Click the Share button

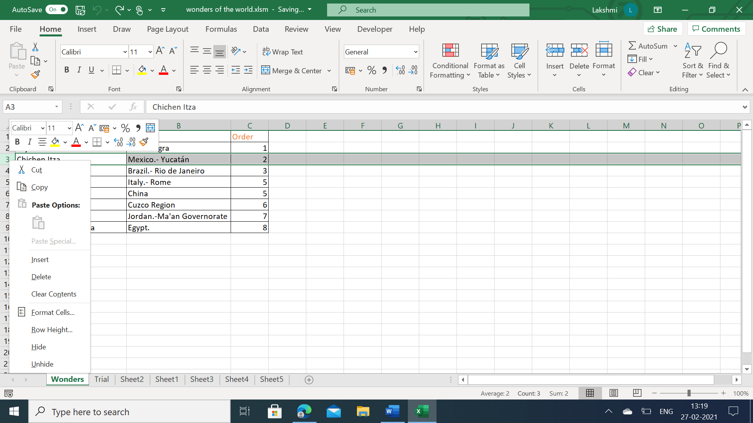point(662,29)
